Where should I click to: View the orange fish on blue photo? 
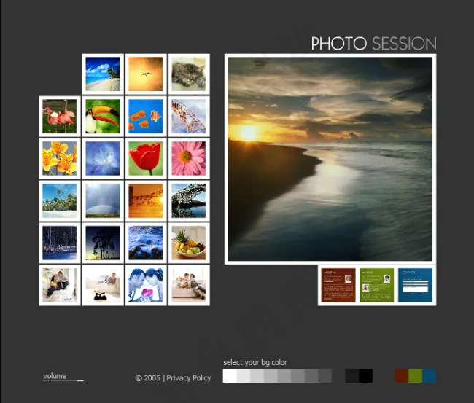coord(146,117)
